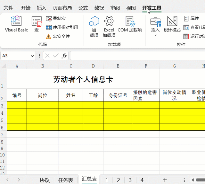The height and width of the screenshot is (184, 205).
Task: Open COM 加载项 dialog
Action: point(130,24)
